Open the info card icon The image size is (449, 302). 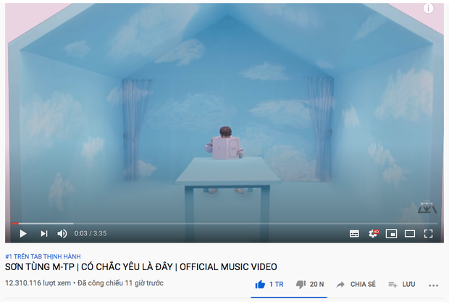(x=429, y=9)
